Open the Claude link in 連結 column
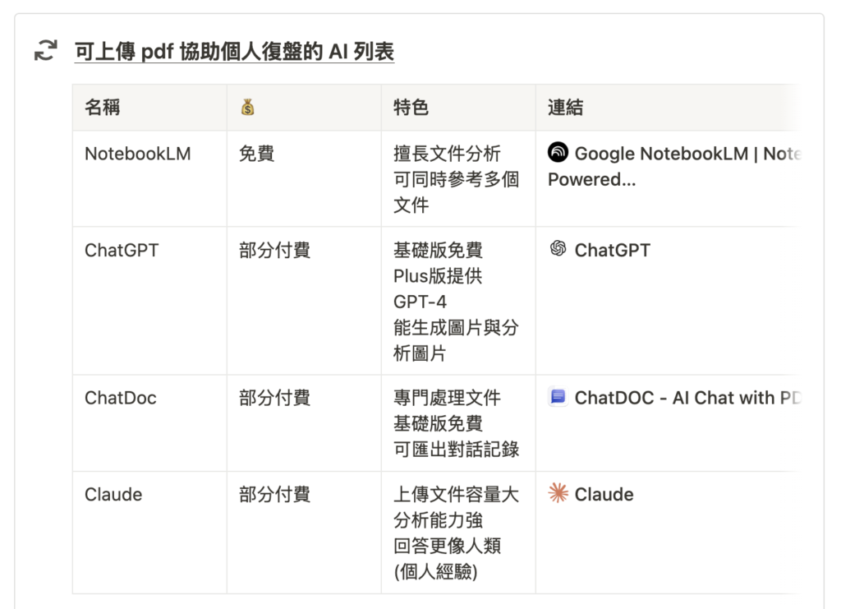This screenshot has height=609, width=841. tap(604, 494)
